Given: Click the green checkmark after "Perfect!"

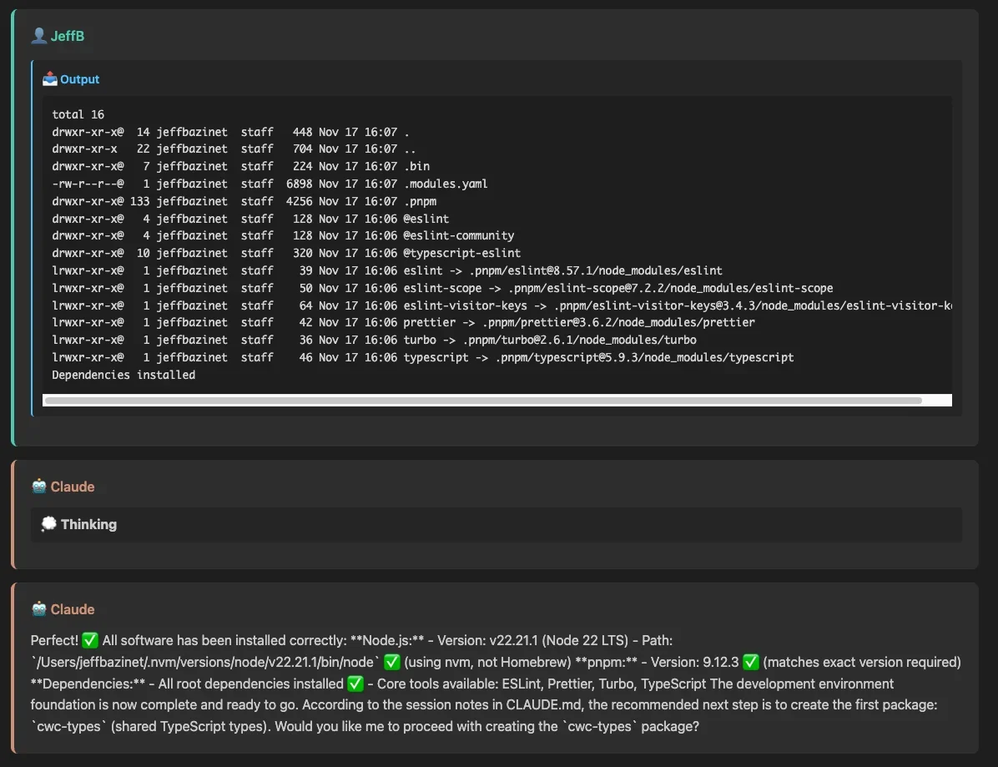Looking at the screenshot, I should (x=90, y=641).
